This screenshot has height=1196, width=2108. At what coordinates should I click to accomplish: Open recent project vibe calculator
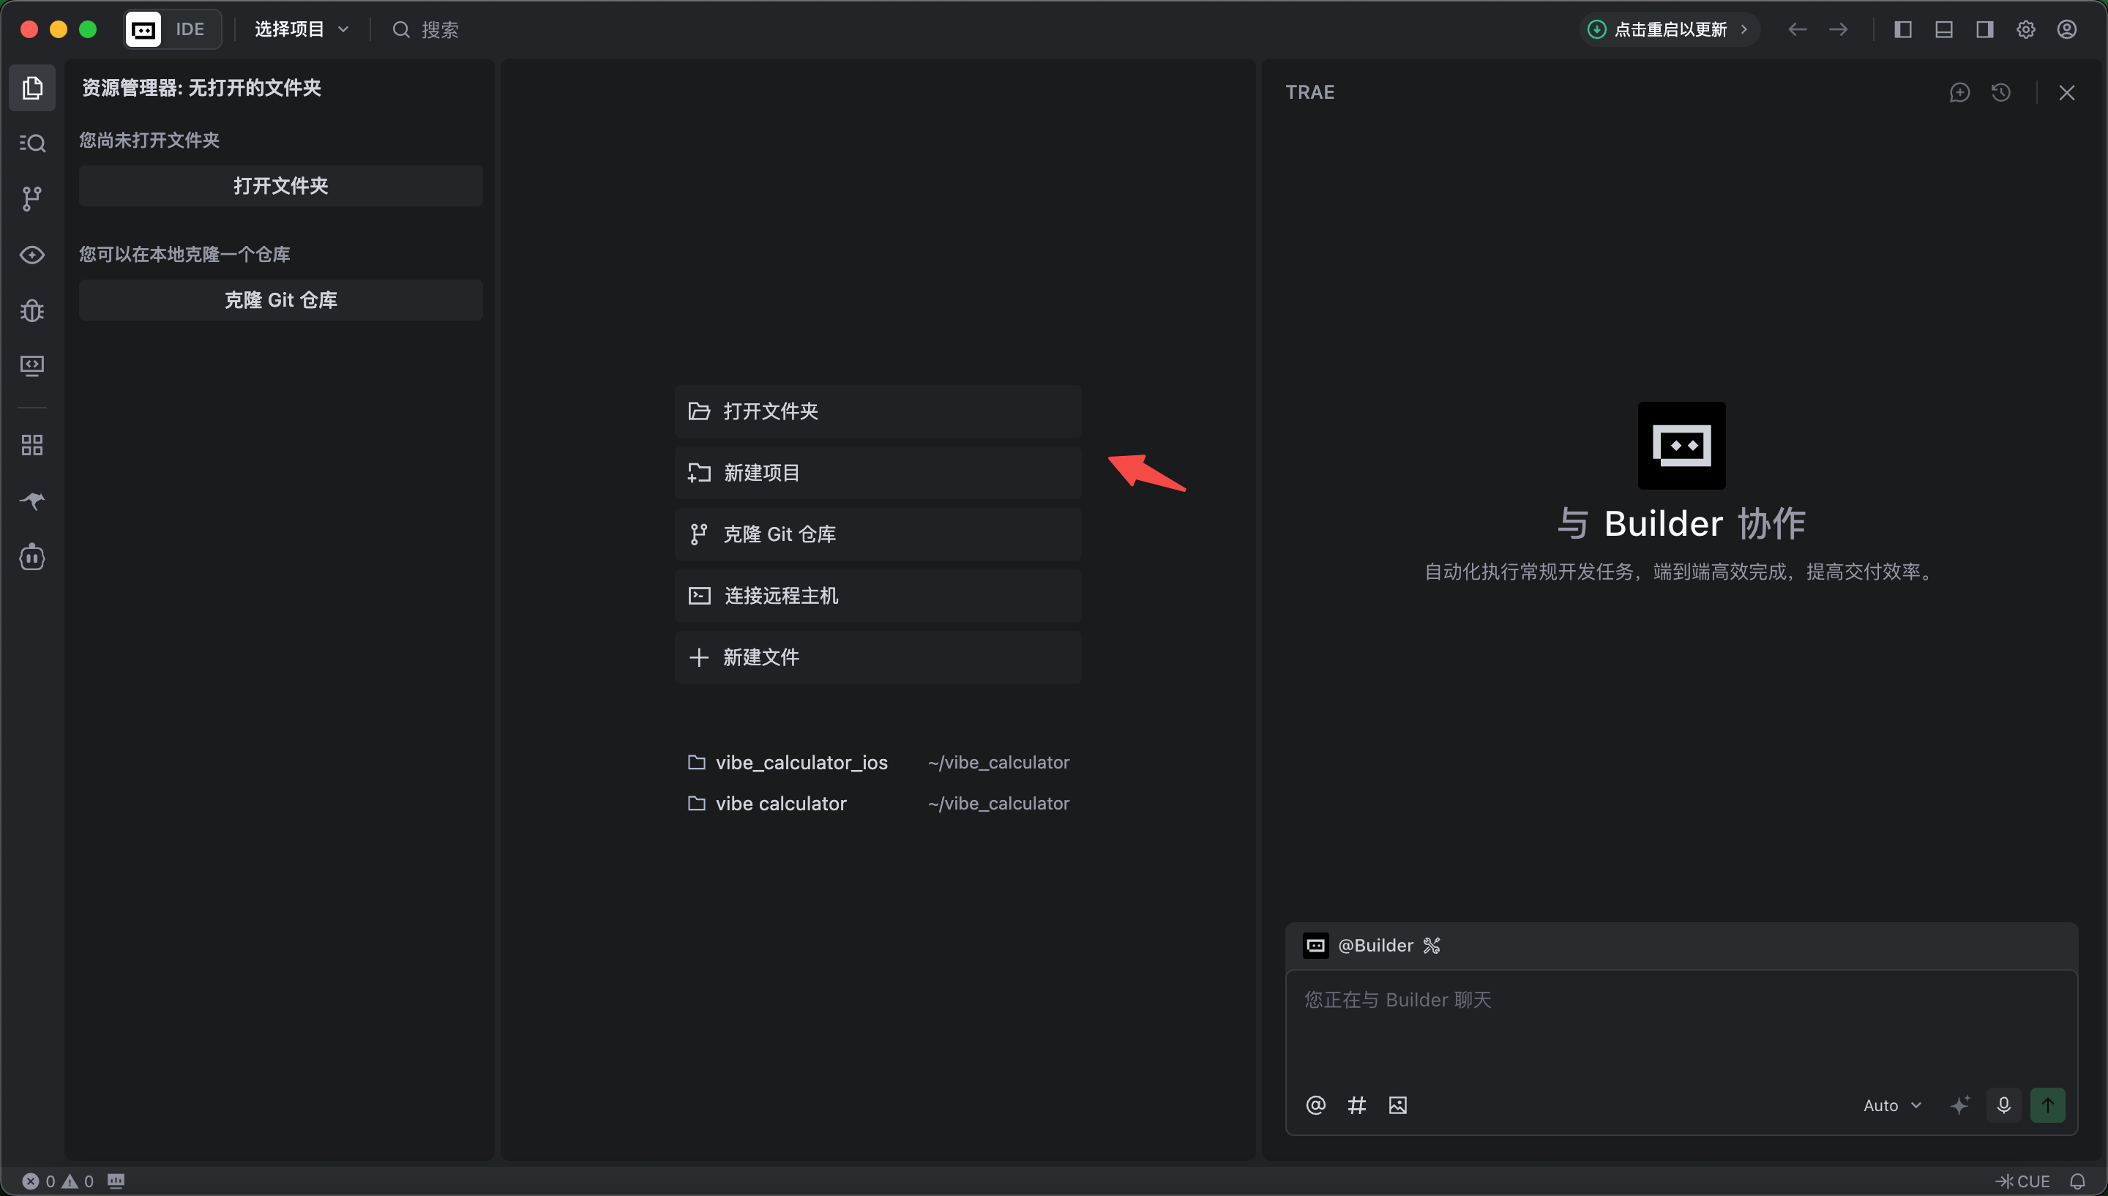click(x=878, y=804)
